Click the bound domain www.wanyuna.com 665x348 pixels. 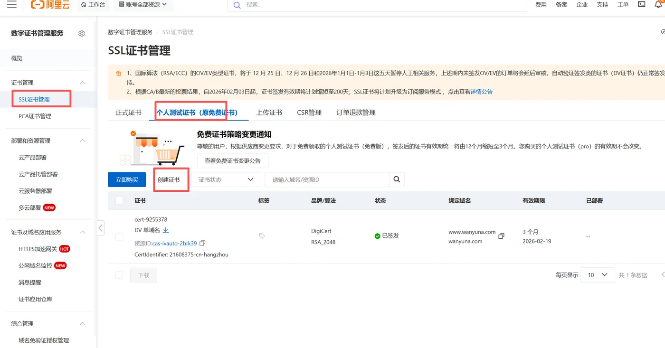[472, 233]
